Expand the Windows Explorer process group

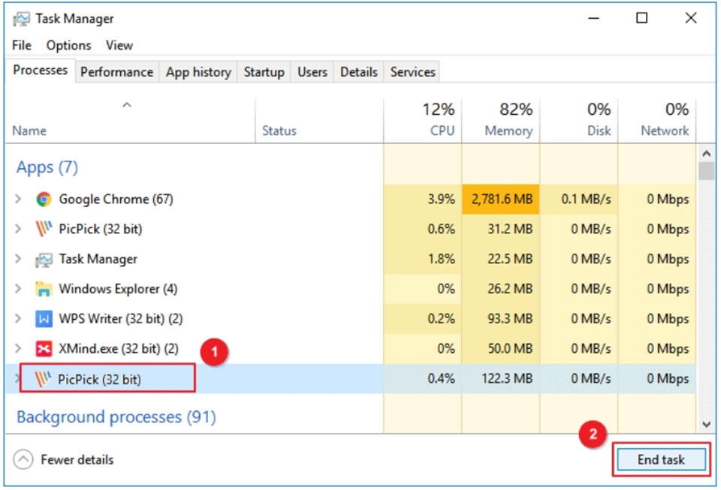18,289
